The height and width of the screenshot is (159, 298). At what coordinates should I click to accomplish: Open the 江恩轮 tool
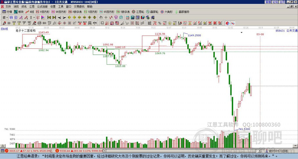click(x=138, y=12)
